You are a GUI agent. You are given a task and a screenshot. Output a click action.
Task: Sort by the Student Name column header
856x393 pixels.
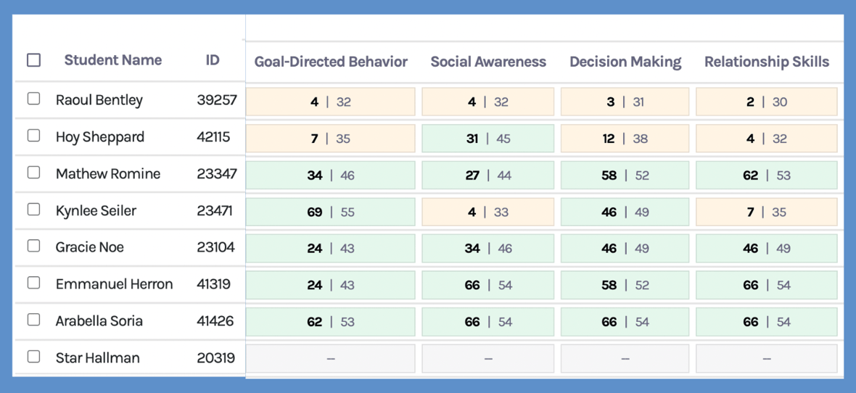click(x=112, y=60)
